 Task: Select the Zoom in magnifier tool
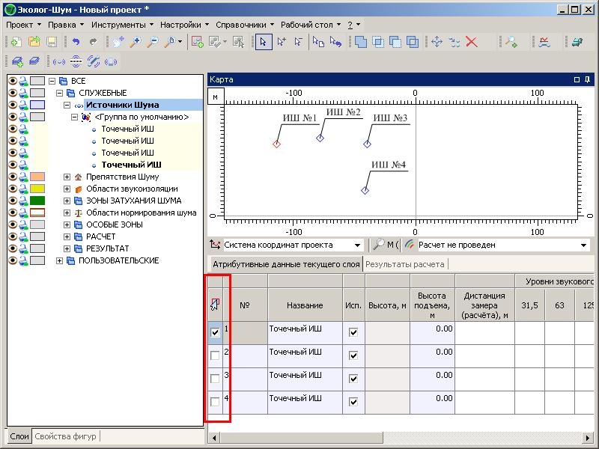click(x=135, y=43)
